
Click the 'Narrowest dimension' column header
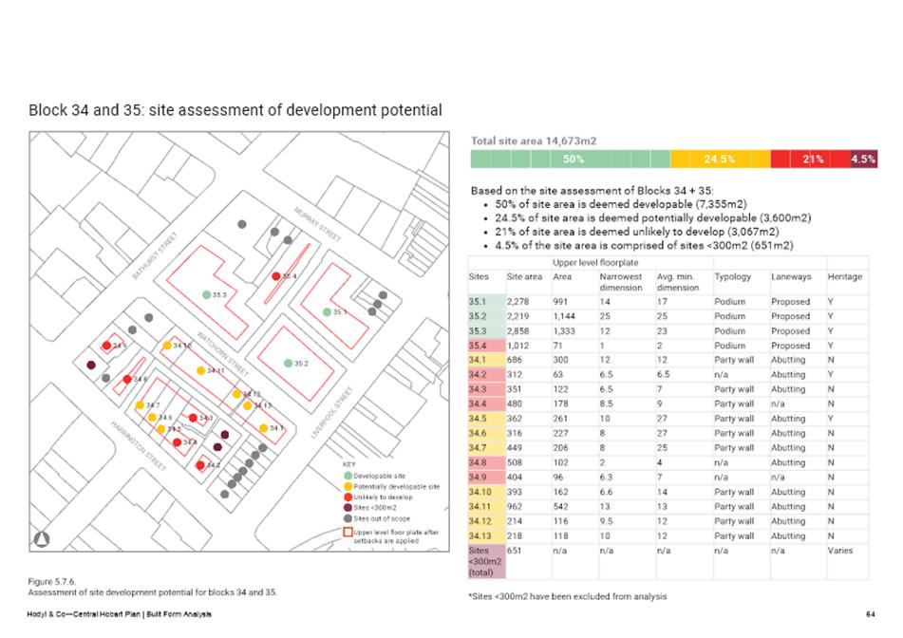(621, 282)
